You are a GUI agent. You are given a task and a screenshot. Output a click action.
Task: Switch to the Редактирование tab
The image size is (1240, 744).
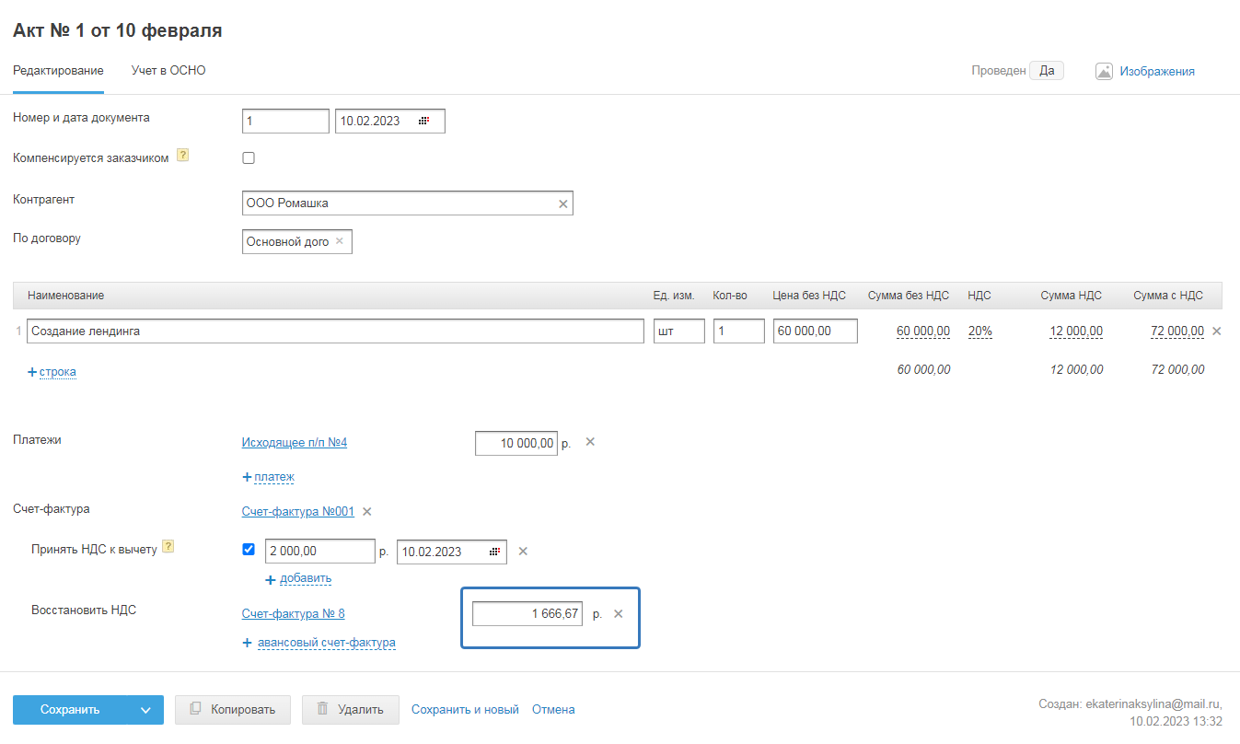click(x=58, y=71)
